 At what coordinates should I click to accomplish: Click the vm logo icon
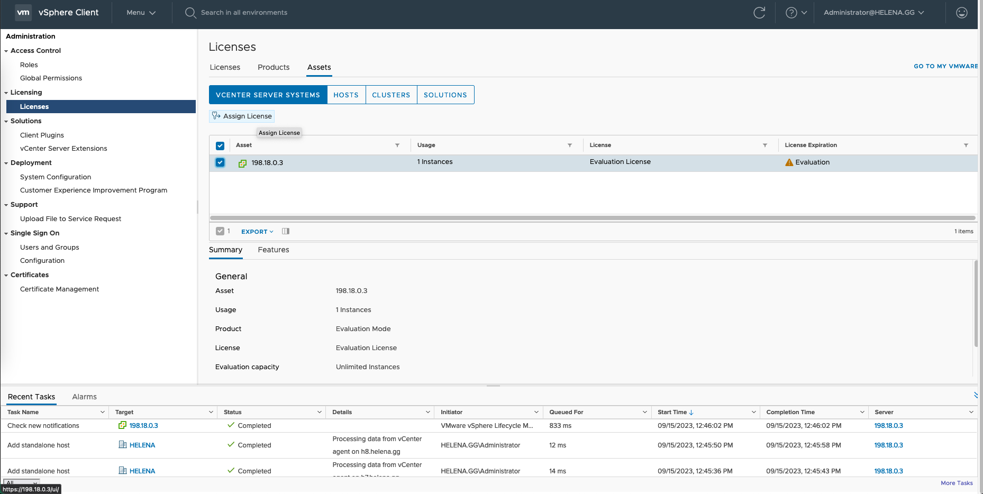coord(23,13)
